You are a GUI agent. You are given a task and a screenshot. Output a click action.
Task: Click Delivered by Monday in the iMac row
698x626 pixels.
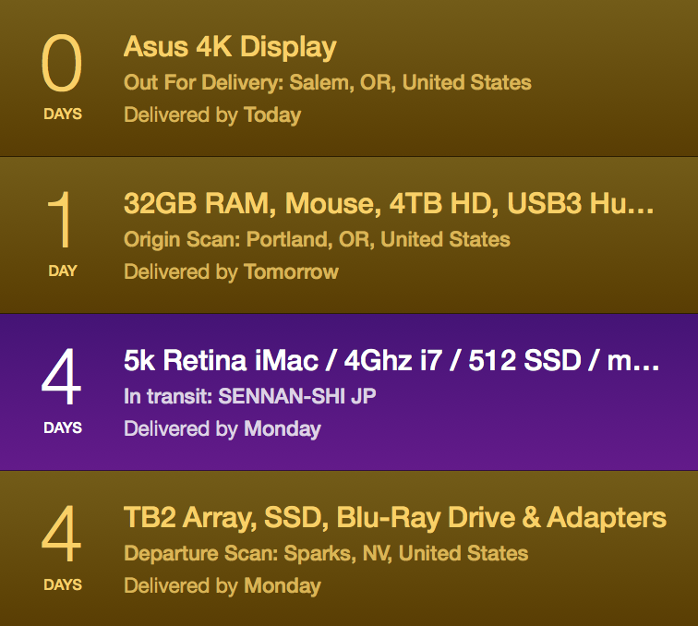(222, 428)
